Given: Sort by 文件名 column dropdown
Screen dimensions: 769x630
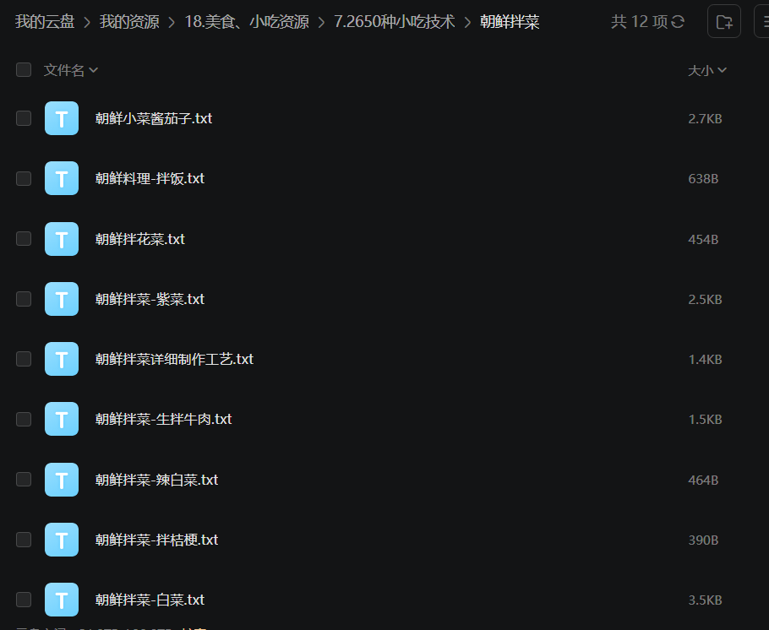Looking at the screenshot, I should 71,70.
